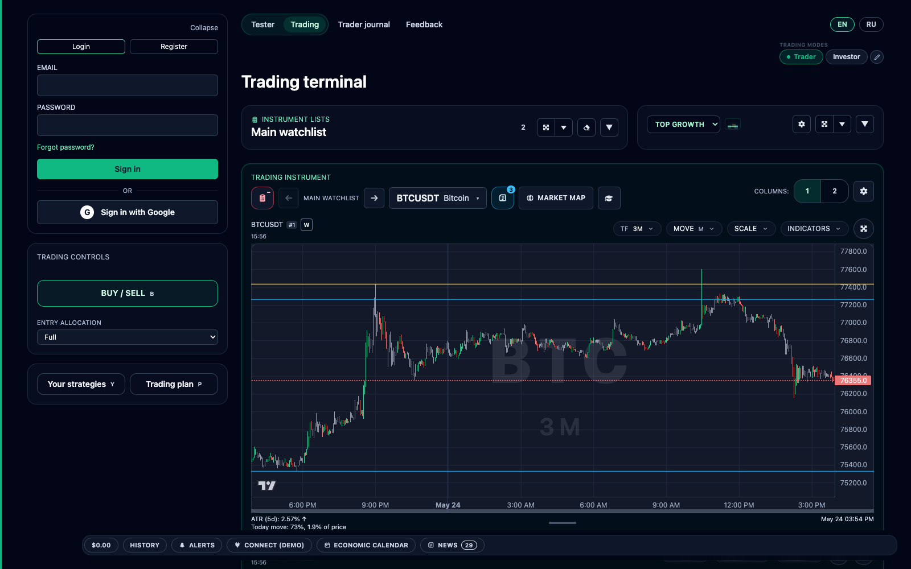Click the TradingView logo on chart
Screen dimensions: 911x569
(x=266, y=485)
